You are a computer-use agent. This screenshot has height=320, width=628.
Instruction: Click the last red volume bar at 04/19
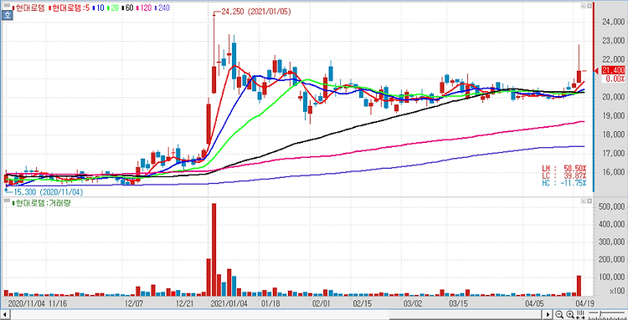(579, 286)
